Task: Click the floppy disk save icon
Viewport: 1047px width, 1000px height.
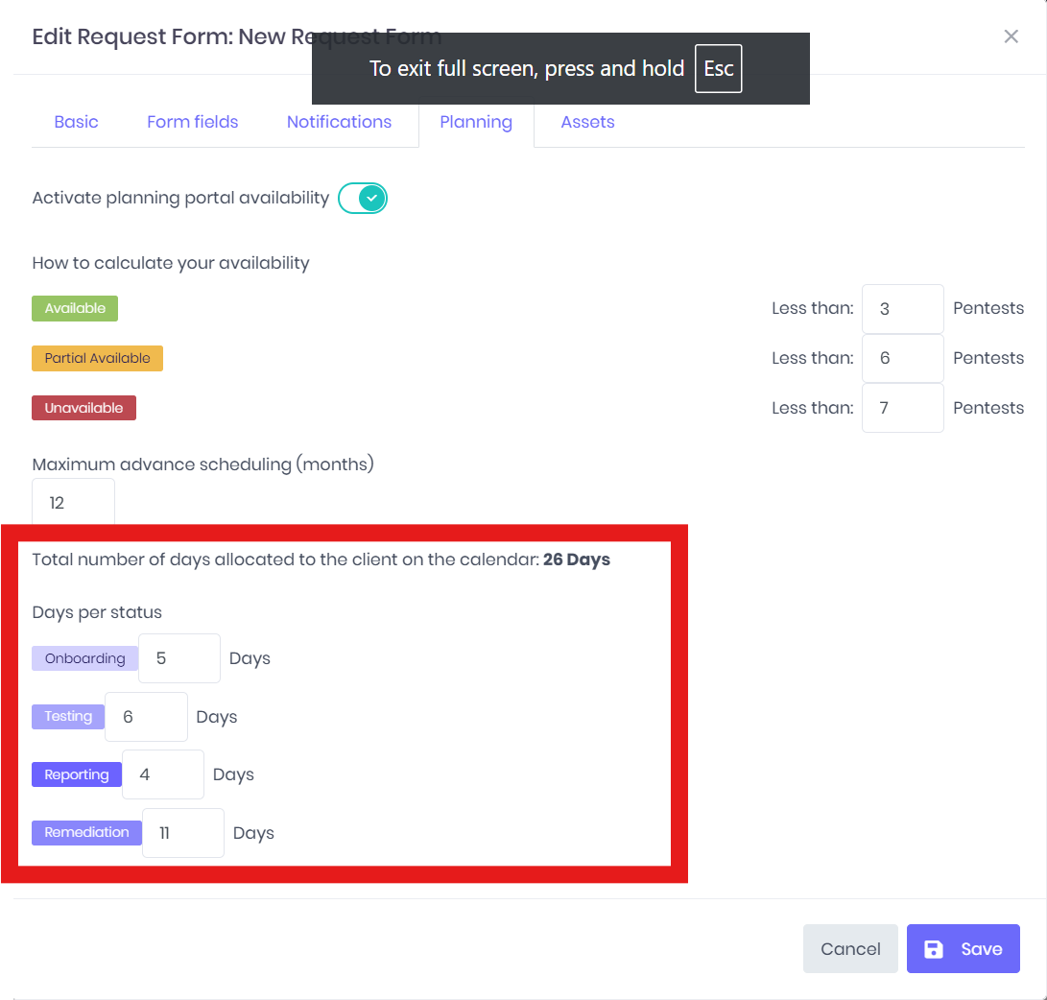Action: [x=934, y=948]
